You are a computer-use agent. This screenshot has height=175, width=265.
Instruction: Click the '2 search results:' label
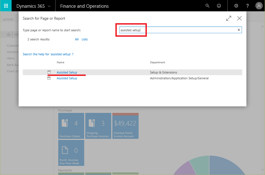[39, 39]
